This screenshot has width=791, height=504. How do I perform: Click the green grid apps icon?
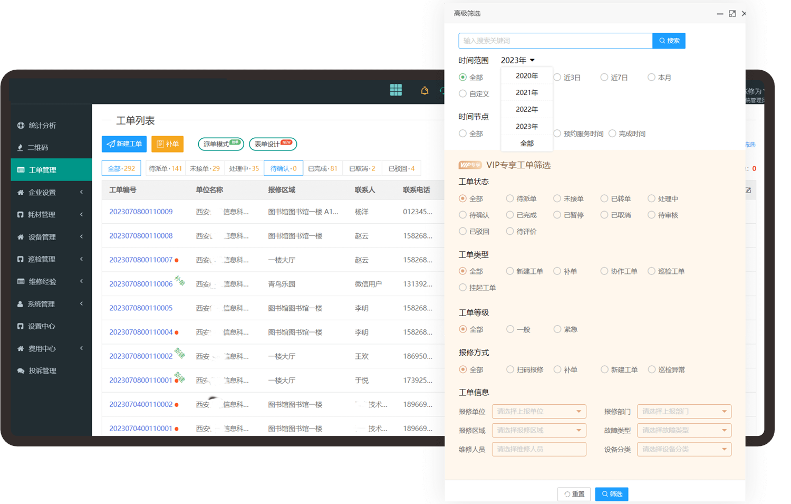click(x=395, y=90)
